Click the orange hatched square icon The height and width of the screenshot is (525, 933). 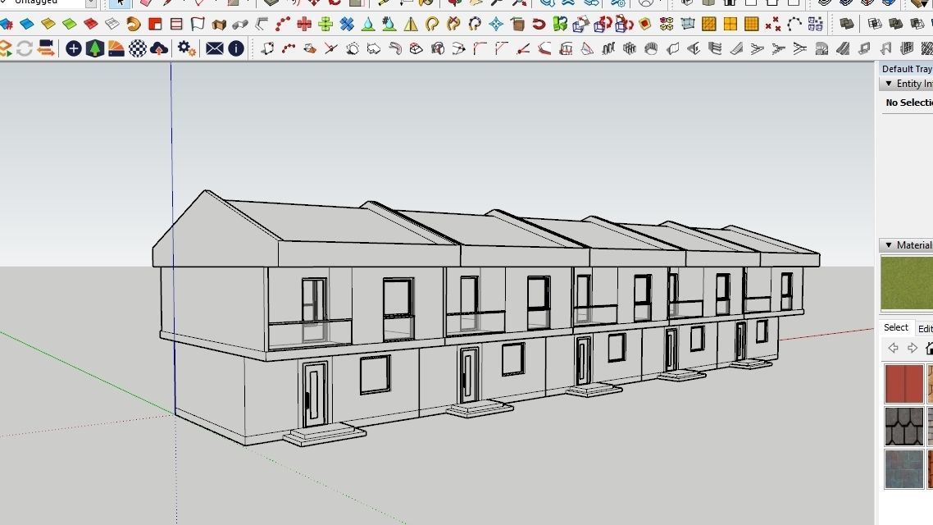coord(708,24)
